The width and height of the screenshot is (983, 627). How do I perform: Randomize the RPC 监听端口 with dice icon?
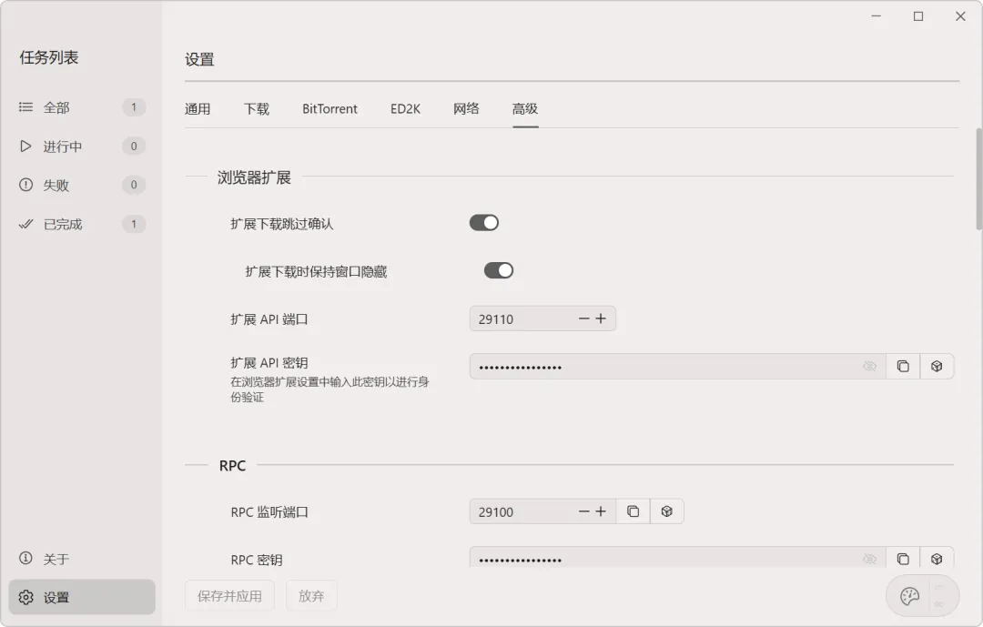[x=667, y=511]
